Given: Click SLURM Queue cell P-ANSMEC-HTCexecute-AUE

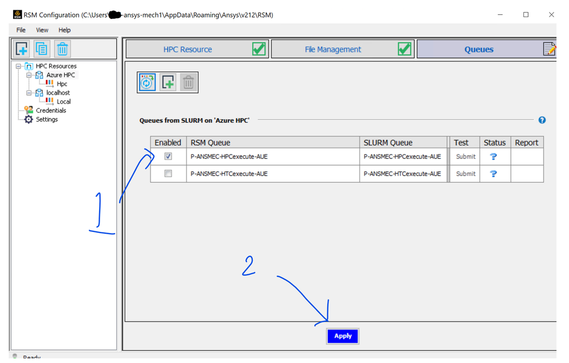Looking at the screenshot, I should point(404,174).
